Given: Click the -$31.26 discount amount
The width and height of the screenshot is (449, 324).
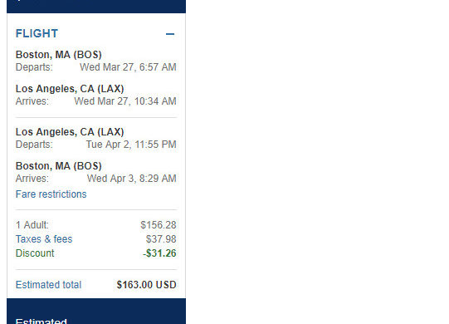Looking at the screenshot, I should tap(159, 253).
